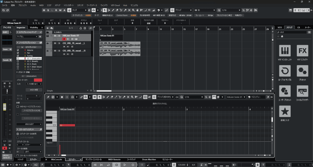Choose the Erase tool in the top toolbar
This screenshot has height=167, width=313.
tap(117, 10)
